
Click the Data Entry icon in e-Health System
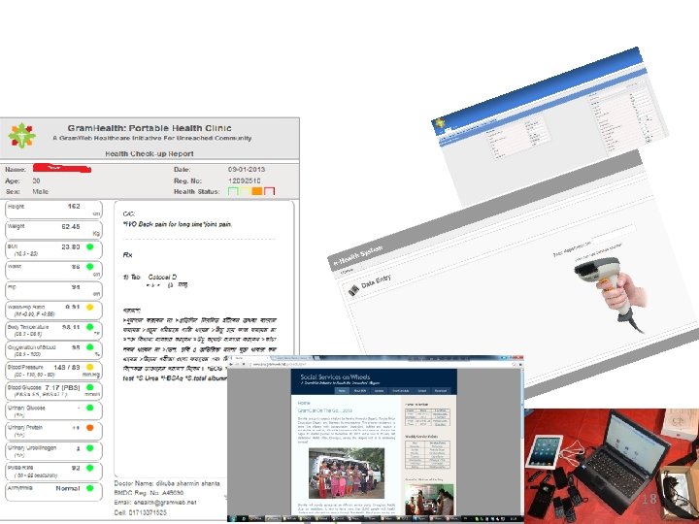pos(353,290)
